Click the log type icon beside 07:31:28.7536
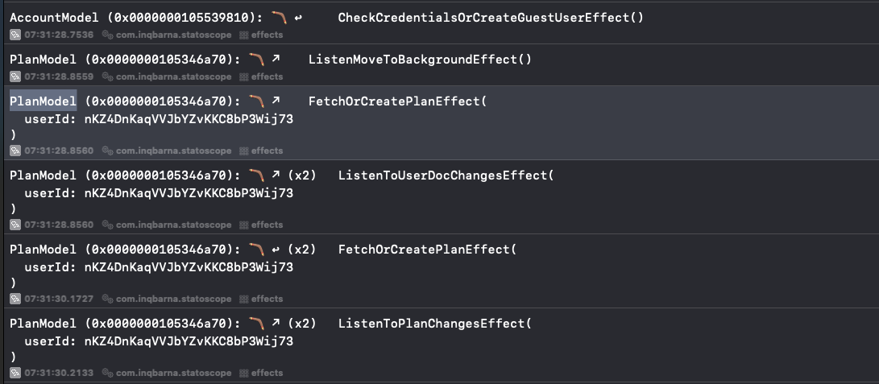 [15, 35]
